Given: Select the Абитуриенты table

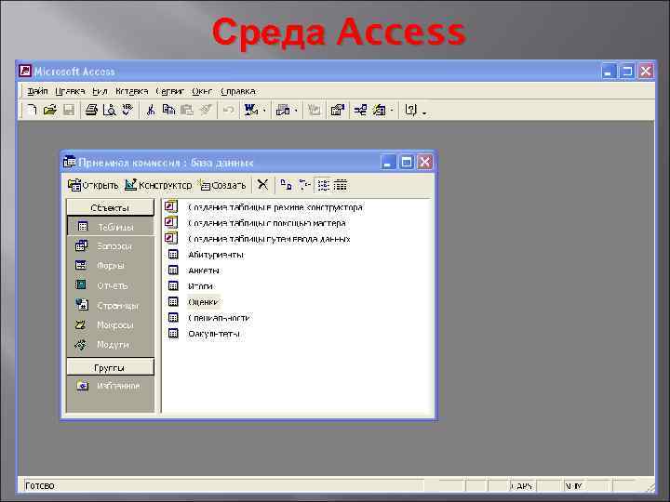Looking at the screenshot, I should pyautogui.click(x=206, y=255).
